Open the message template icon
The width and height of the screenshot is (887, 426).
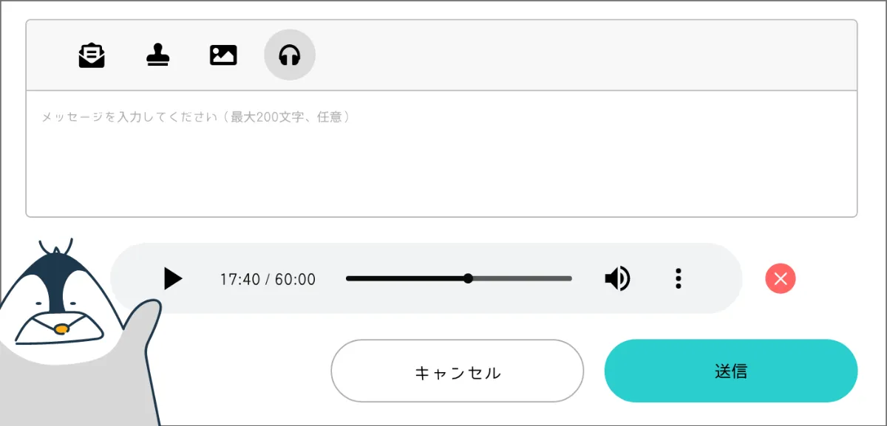[90, 53]
